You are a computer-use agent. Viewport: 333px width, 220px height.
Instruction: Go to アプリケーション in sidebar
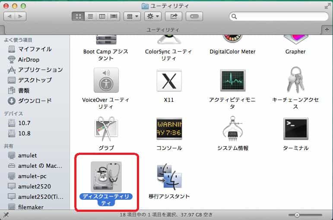(x=35, y=70)
